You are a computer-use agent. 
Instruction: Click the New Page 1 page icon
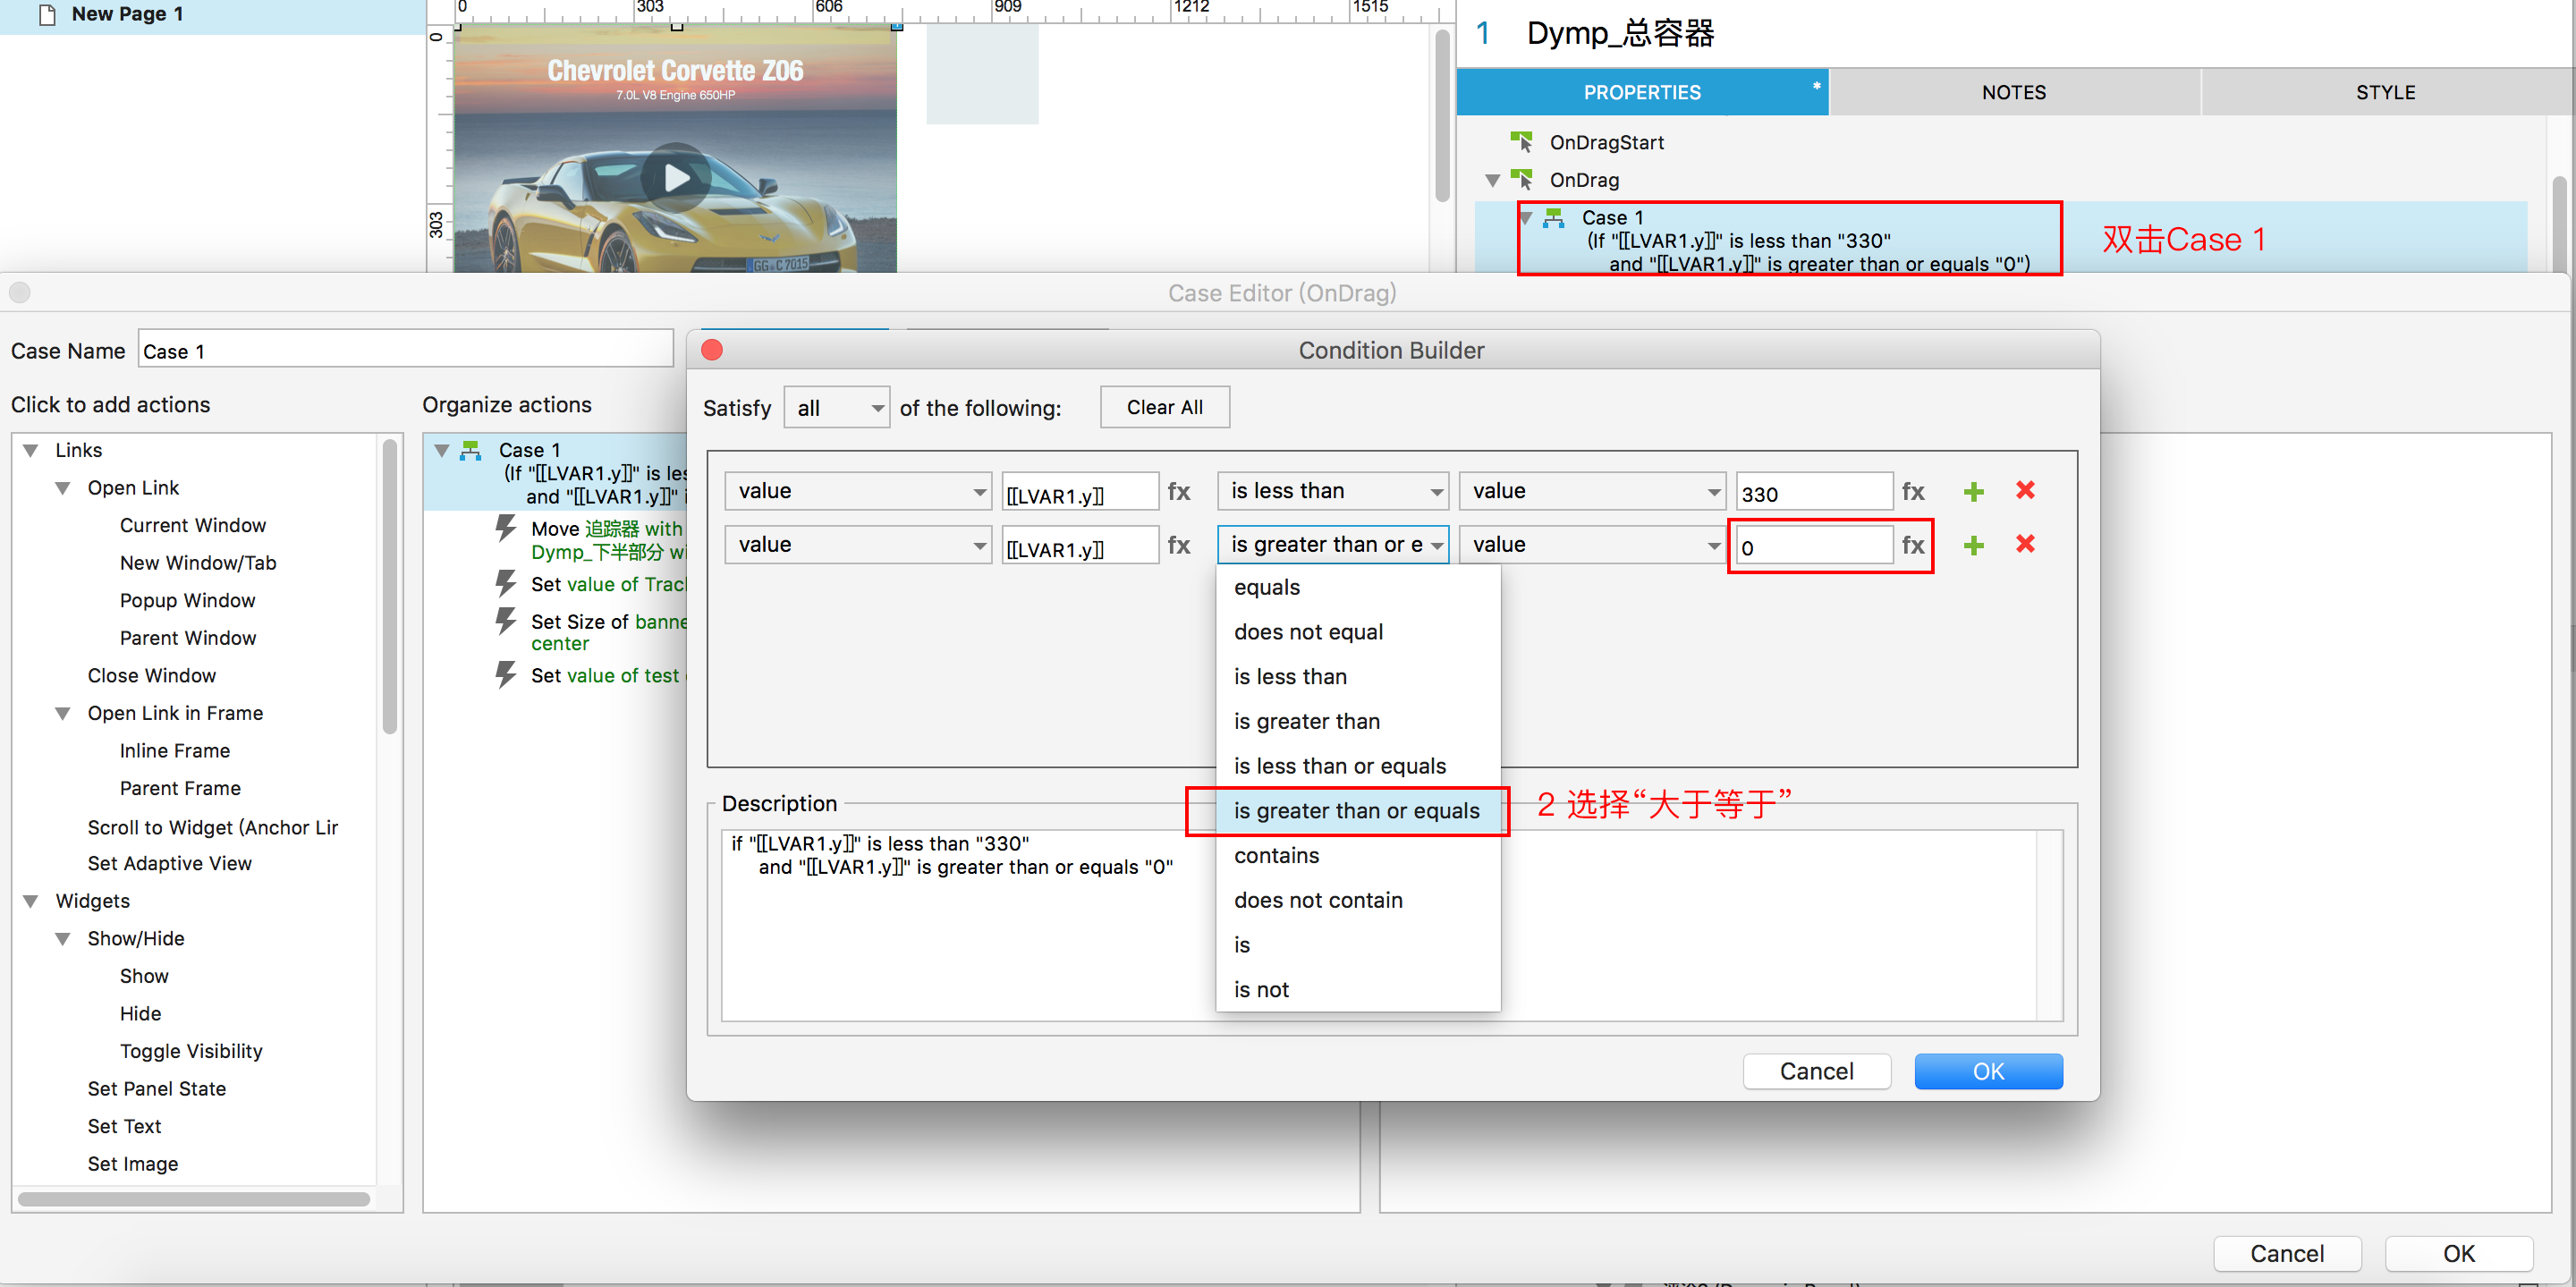(46, 14)
